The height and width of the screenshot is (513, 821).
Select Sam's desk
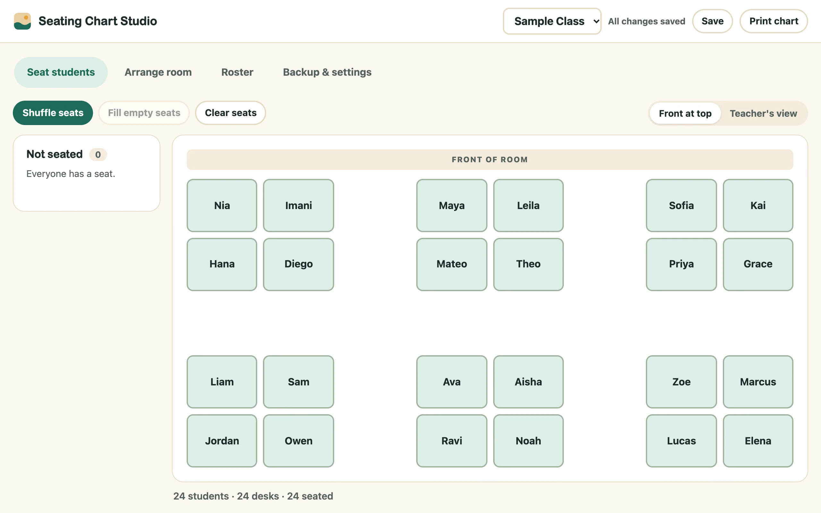point(298,382)
